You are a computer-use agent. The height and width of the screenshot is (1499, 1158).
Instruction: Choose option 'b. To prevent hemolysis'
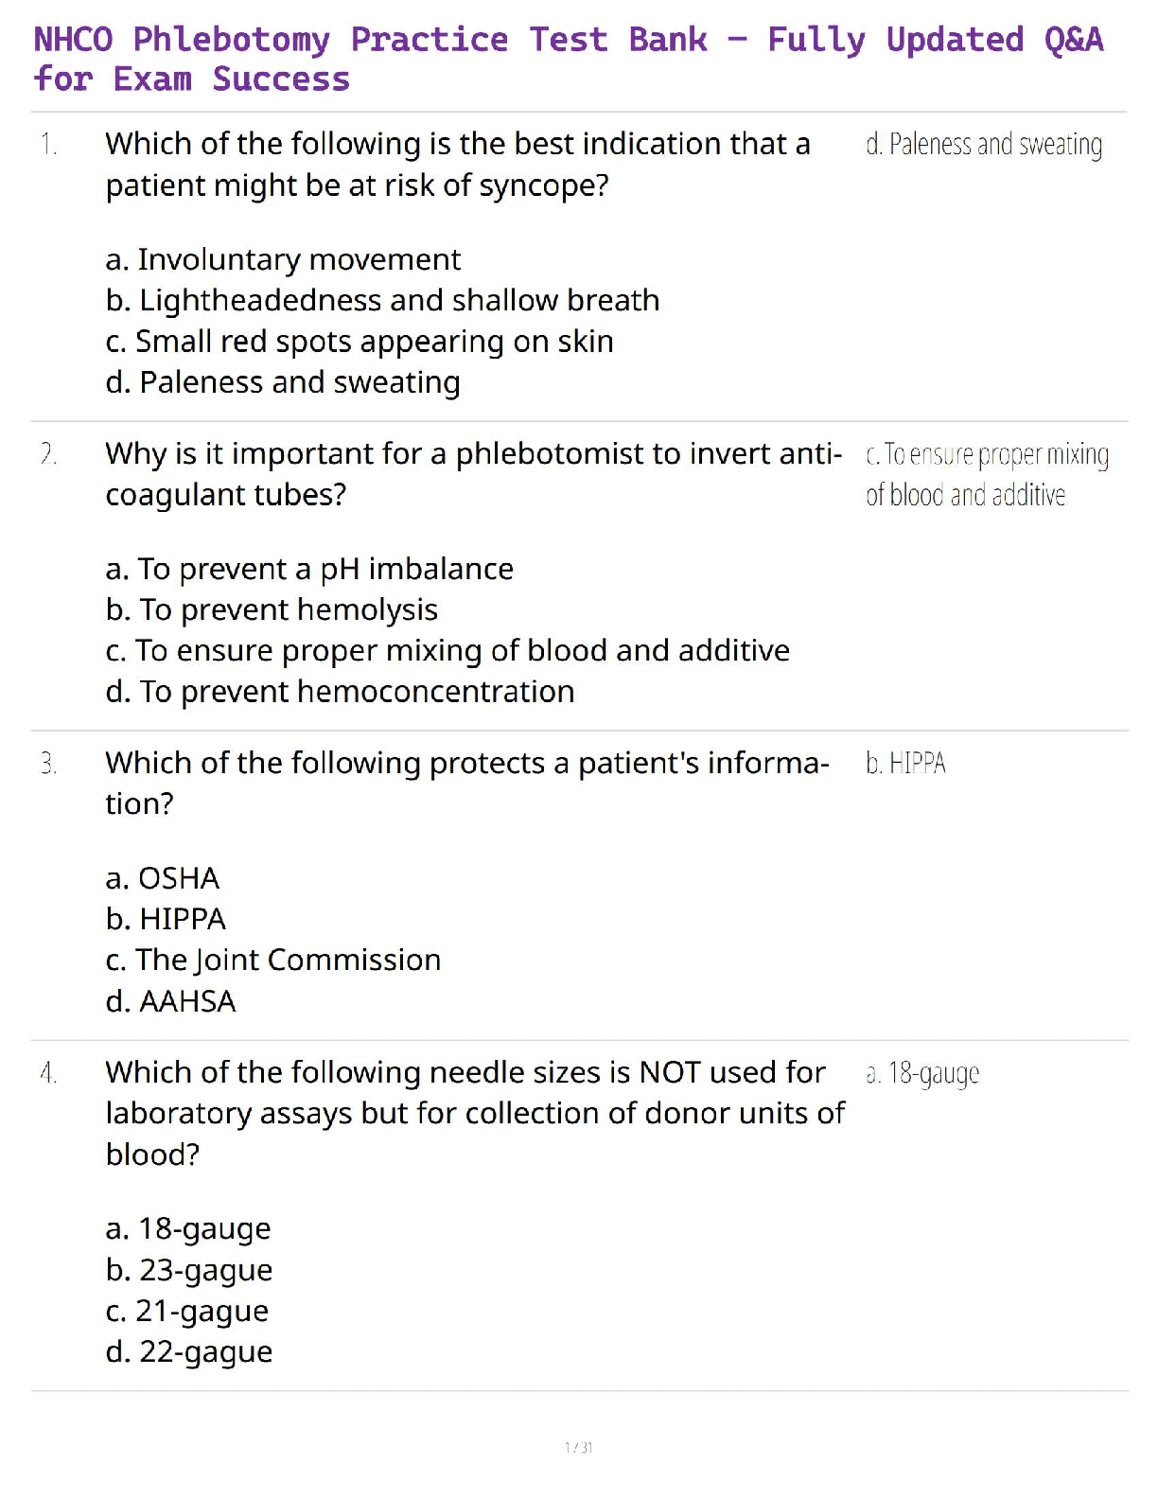(x=272, y=610)
